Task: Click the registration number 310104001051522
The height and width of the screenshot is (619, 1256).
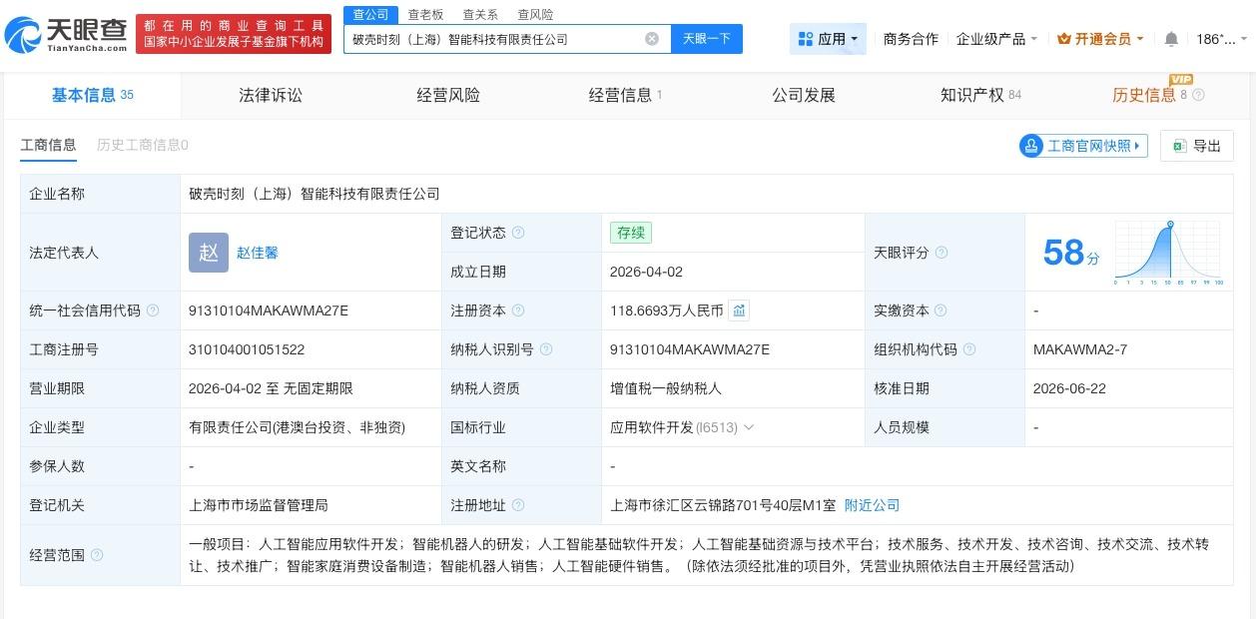Action: (247, 349)
